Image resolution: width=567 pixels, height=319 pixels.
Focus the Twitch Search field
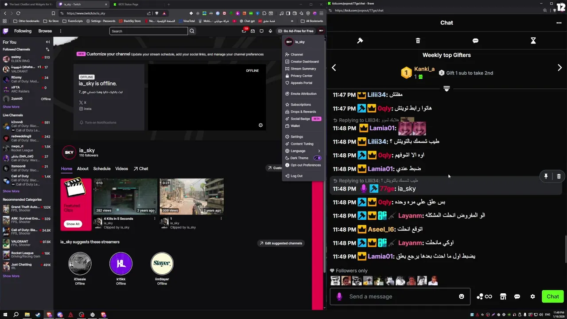(x=148, y=31)
